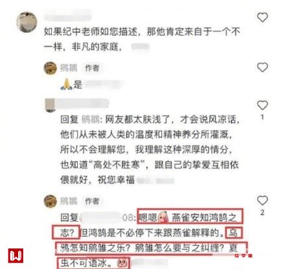Tap the 作者 badge on the 燕雀 reply
The image size is (284, 269).
(x=92, y=201)
